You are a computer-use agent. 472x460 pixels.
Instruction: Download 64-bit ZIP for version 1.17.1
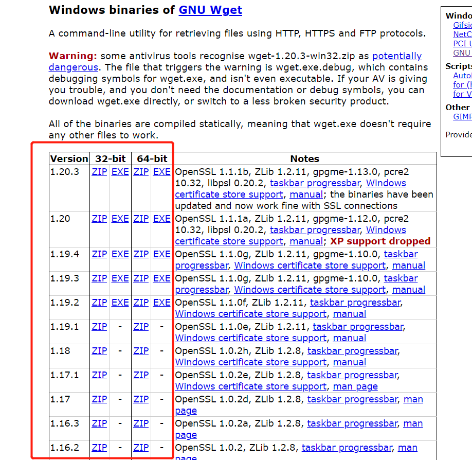[141, 375]
